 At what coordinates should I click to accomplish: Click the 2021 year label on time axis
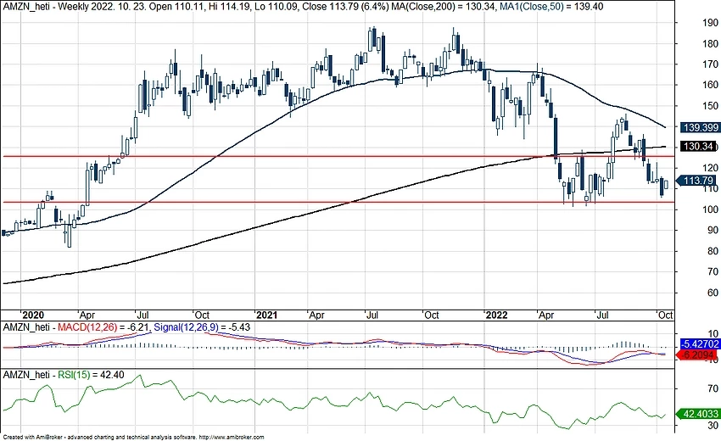tap(266, 315)
